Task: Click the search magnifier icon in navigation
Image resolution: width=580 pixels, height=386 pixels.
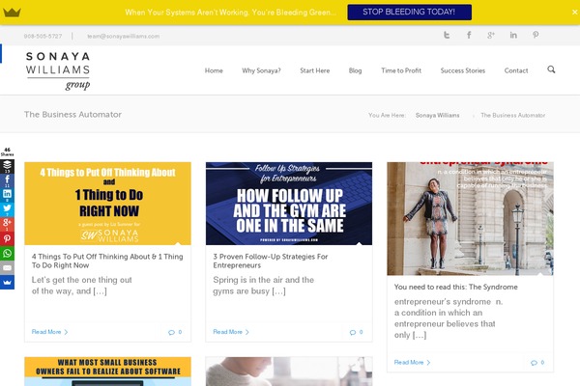Action: click(x=551, y=69)
